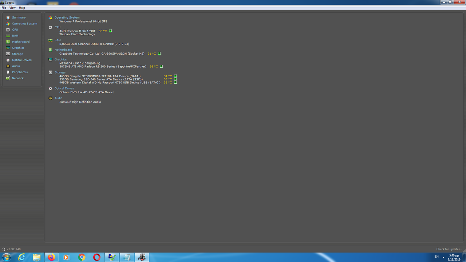Click 'AMD Phenom II X6 1090T' text
The height and width of the screenshot is (262, 466).
coord(77,31)
